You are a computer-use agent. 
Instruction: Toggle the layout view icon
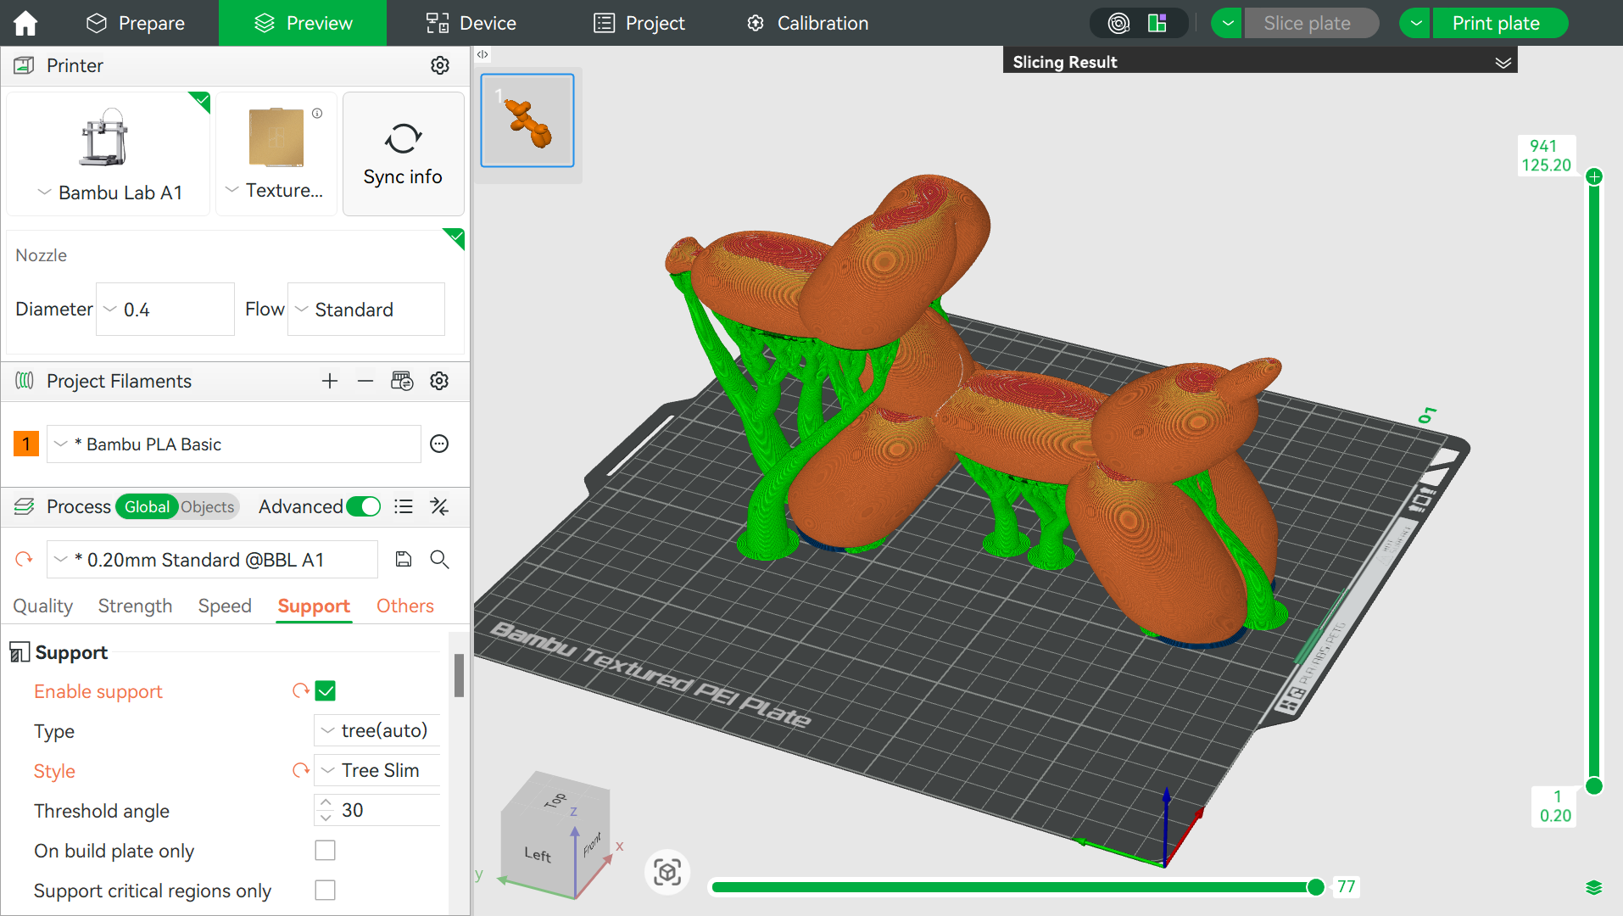click(x=1157, y=23)
